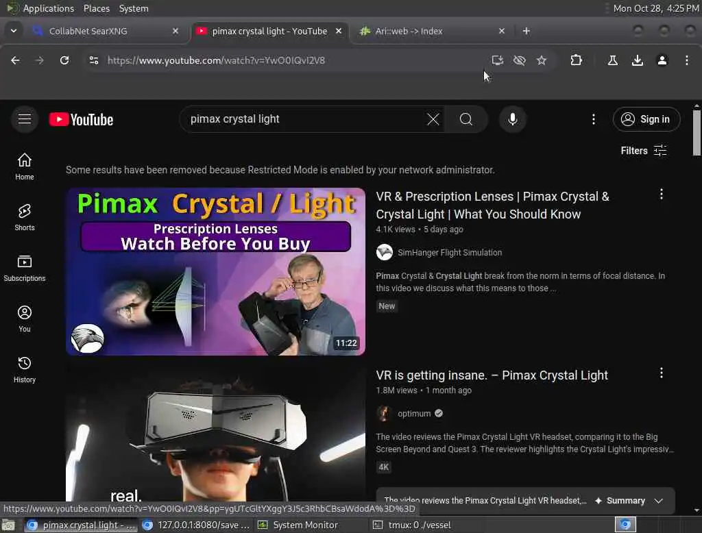Viewport: 702px width, 533px height.
Task: Open SimHanger Flight Simulation channel name
Action: 450,252
